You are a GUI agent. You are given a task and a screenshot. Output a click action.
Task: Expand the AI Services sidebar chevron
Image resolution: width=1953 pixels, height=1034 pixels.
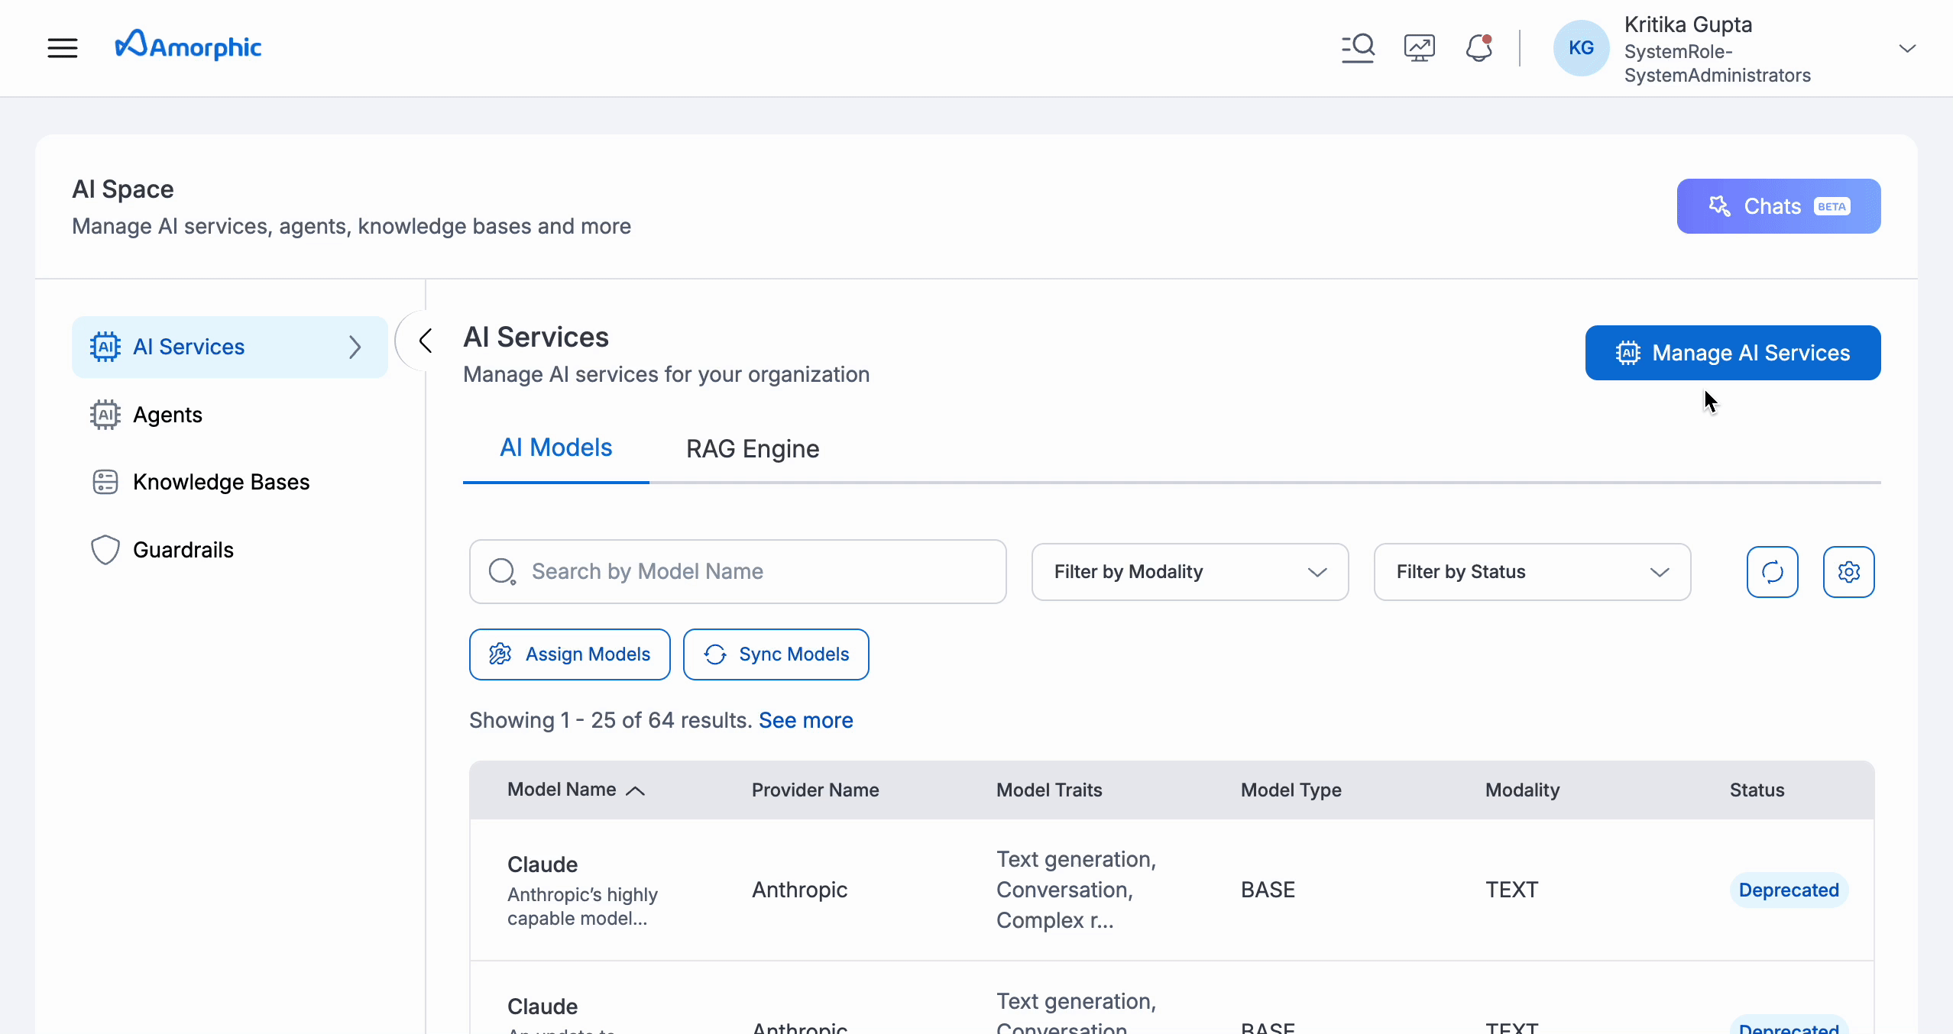(355, 347)
